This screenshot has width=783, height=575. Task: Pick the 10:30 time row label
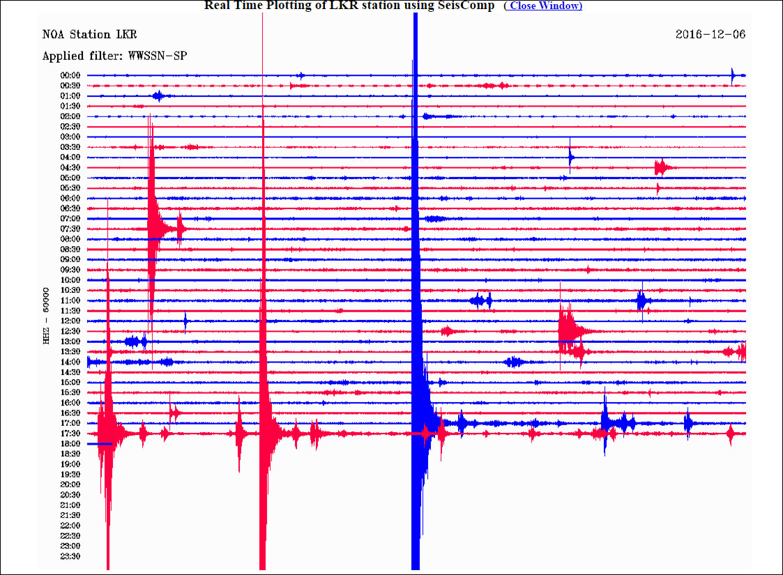pyautogui.click(x=70, y=291)
